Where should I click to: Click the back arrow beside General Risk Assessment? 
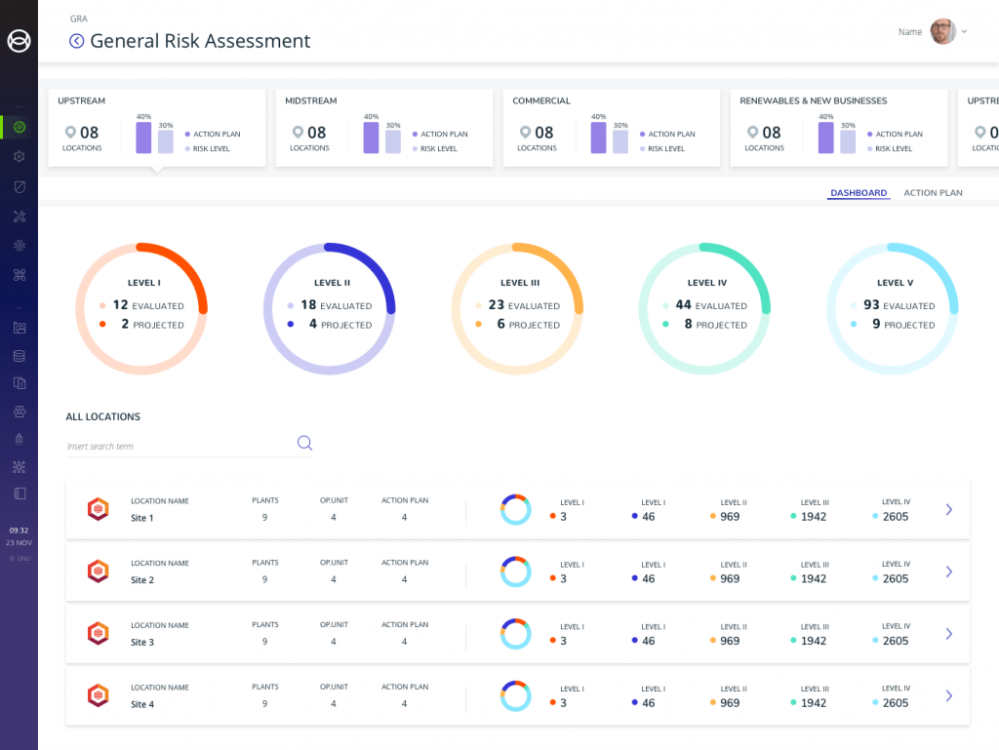(x=77, y=41)
